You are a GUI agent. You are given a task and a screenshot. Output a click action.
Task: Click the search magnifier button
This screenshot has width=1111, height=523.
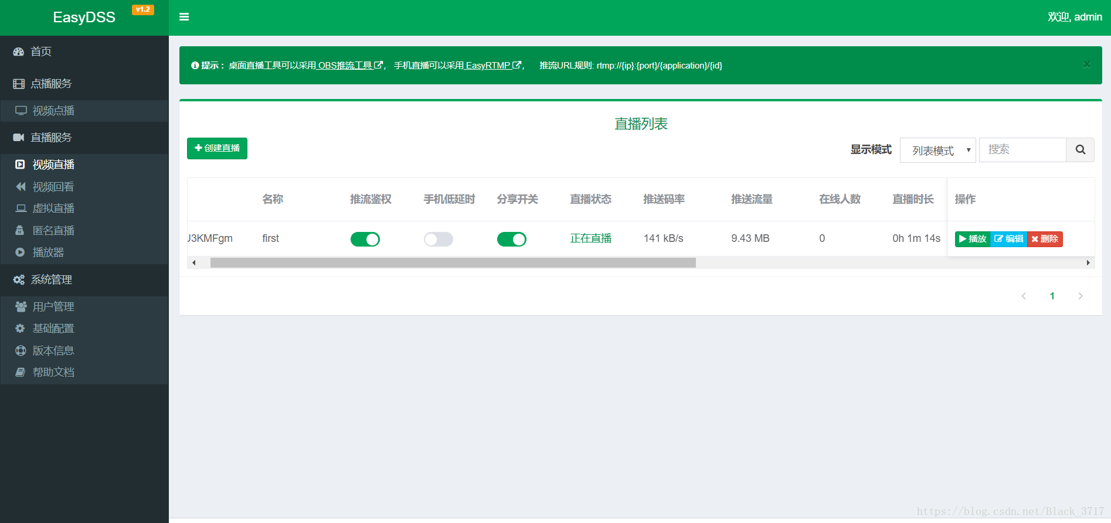(1080, 150)
